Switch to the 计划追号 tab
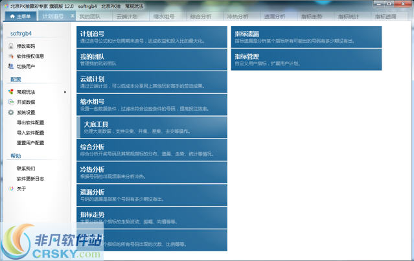The width and height of the screenshot is (414, 261). click(53, 16)
